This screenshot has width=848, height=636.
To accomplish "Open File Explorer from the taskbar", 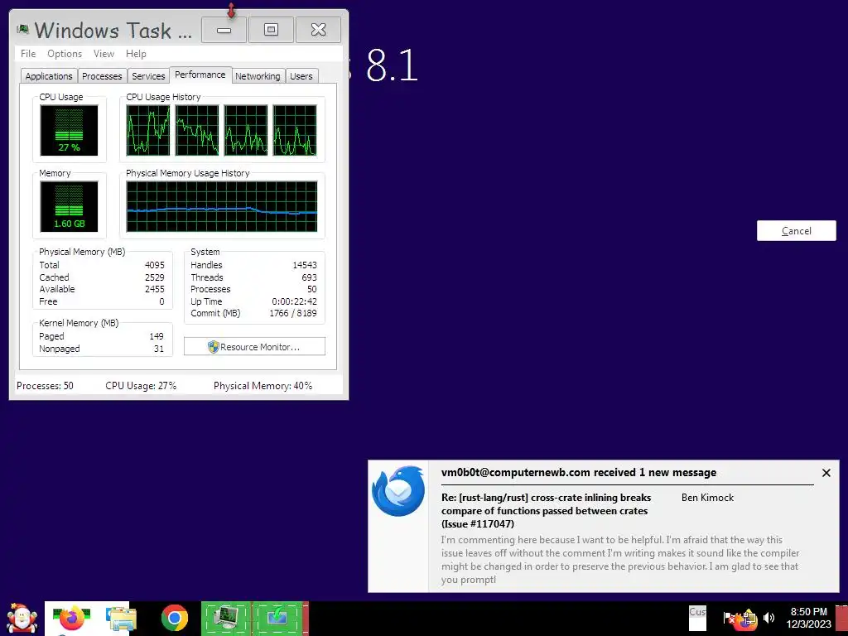I will pos(122,618).
